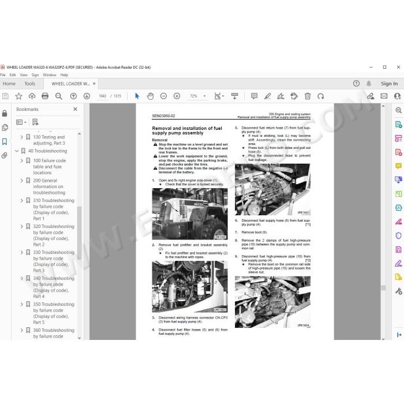Click the scrolling mode icon
Screen dimensions: 404x404
click(235, 96)
